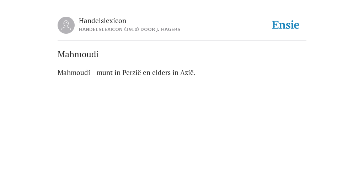Select the large Mahmoudi heading
This screenshot has width=364, height=182.
point(78,54)
